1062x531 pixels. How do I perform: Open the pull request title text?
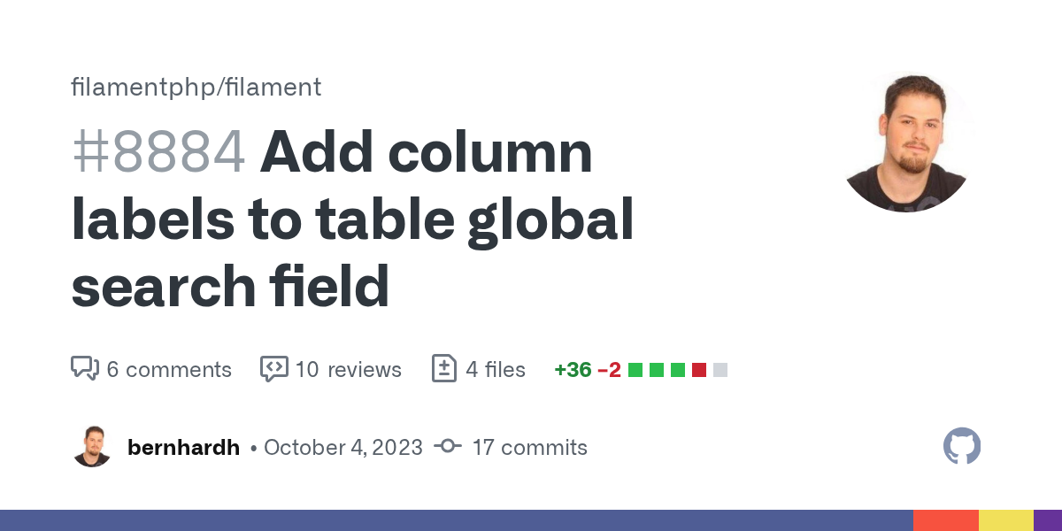pos(354,219)
